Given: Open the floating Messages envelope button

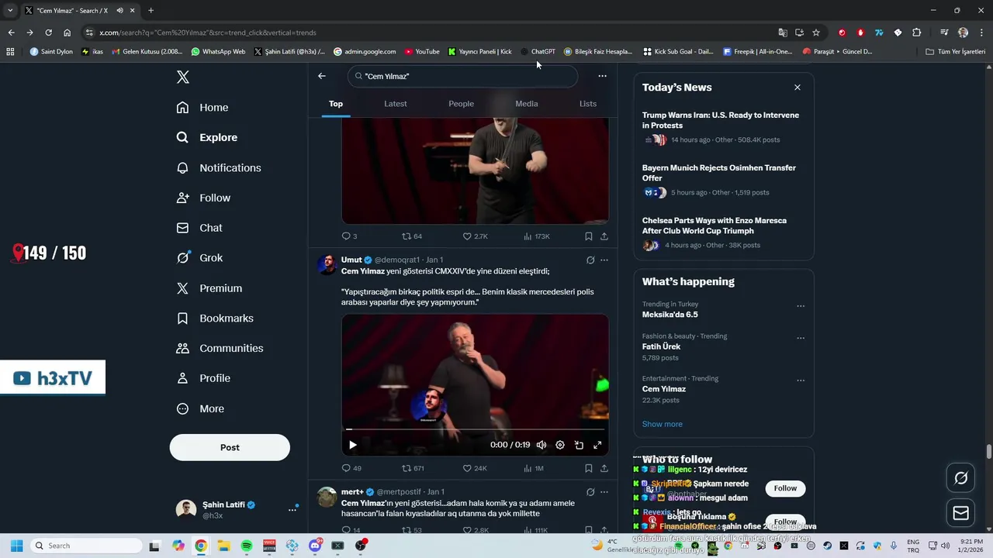Looking at the screenshot, I should (x=961, y=513).
